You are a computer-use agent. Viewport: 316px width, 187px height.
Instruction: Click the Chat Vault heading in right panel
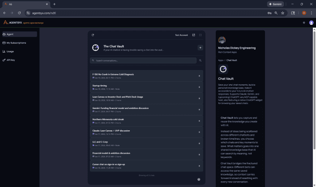pos(226,79)
